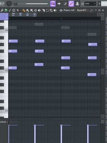Expand arrow after Xpand!2 title
Screen dimensions: 107x143
(88, 10)
